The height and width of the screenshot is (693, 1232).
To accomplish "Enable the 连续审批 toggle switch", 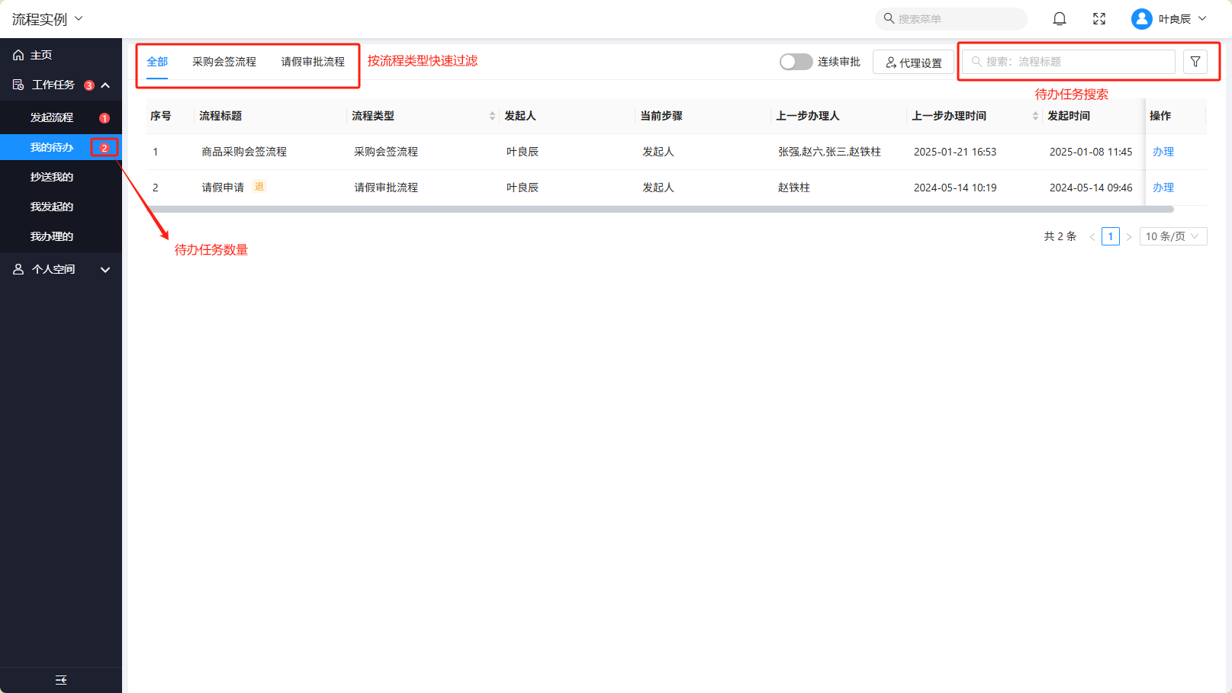I will pos(796,62).
